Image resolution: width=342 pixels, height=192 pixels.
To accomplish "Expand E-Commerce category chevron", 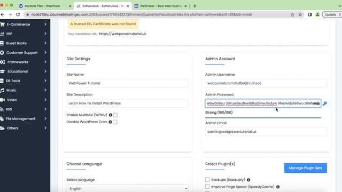I will pos(45,25).
